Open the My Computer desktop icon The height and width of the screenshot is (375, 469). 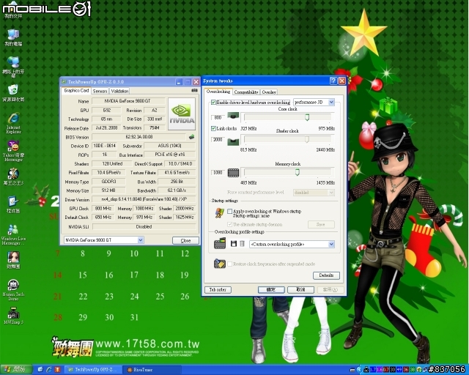point(13,37)
